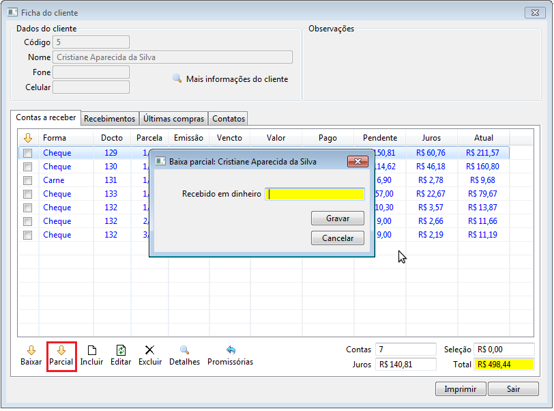Click the empty Celular field
Viewport: 554px width, 411px height.
[x=91, y=87]
